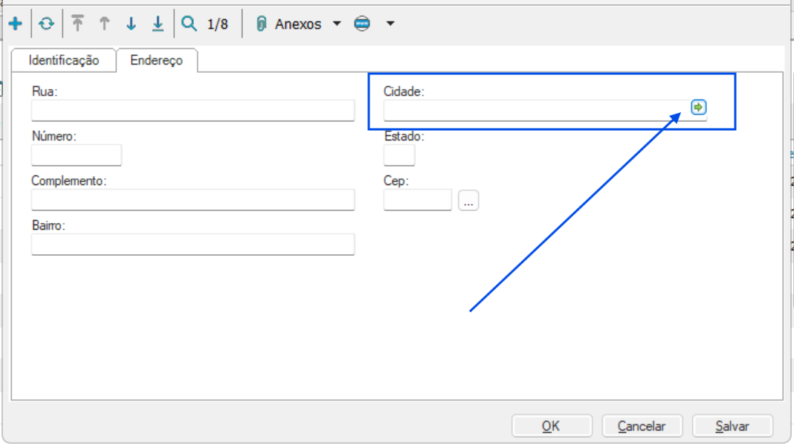
Task: Jump to last record arrow
Action: point(158,24)
